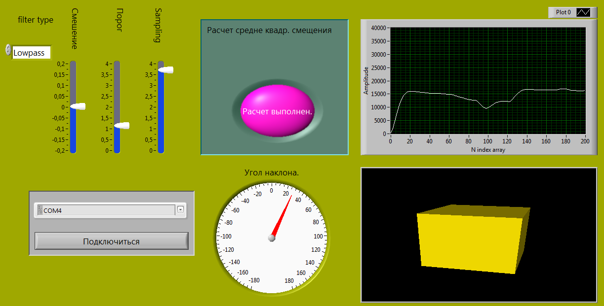Toggle the pink Расчет выполнен button
Image resolution: width=604 pixels, height=306 pixels.
click(277, 111)
